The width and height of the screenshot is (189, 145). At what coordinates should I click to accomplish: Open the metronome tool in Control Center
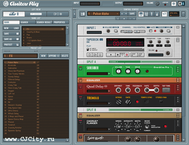tap(157, 14)
